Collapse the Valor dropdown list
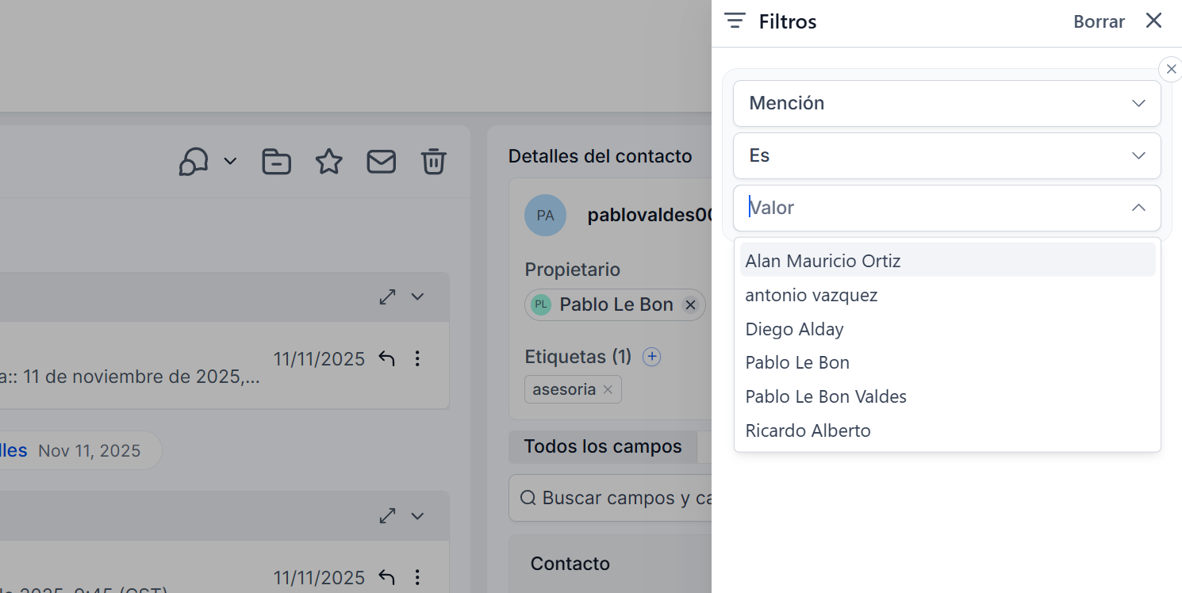 click(x=1138, y=208)
